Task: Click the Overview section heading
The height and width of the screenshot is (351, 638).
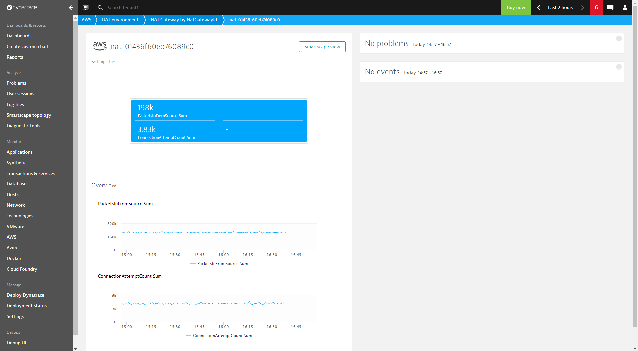Action: tap(104, 185)
